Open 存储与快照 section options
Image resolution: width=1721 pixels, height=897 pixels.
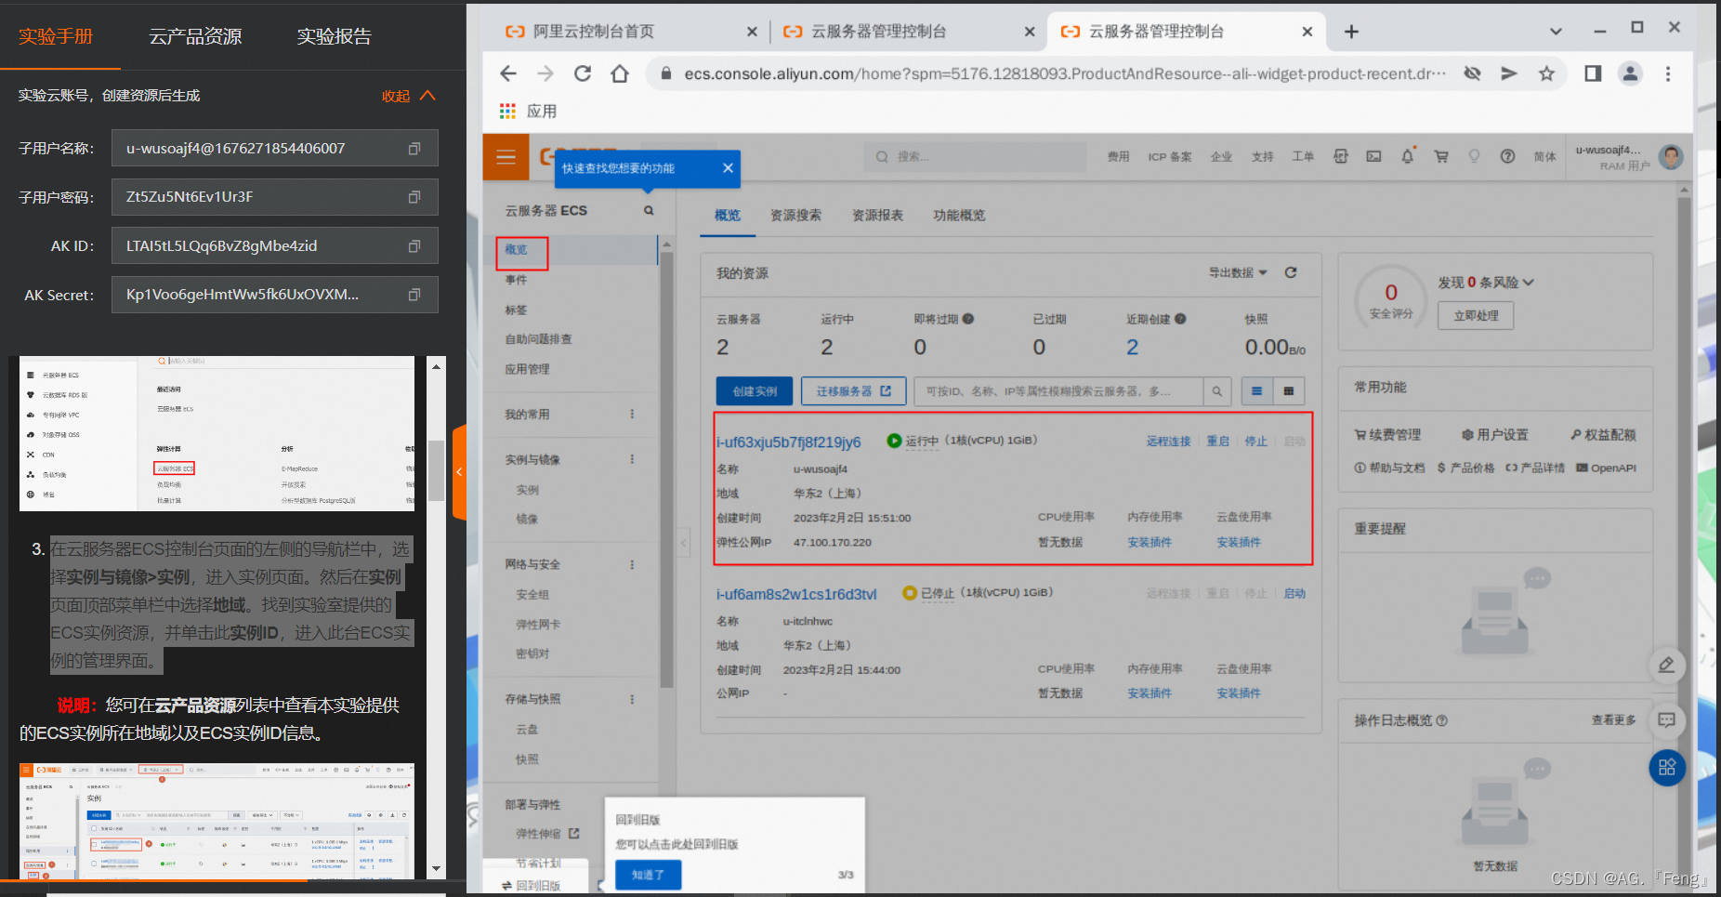point(632,699)
